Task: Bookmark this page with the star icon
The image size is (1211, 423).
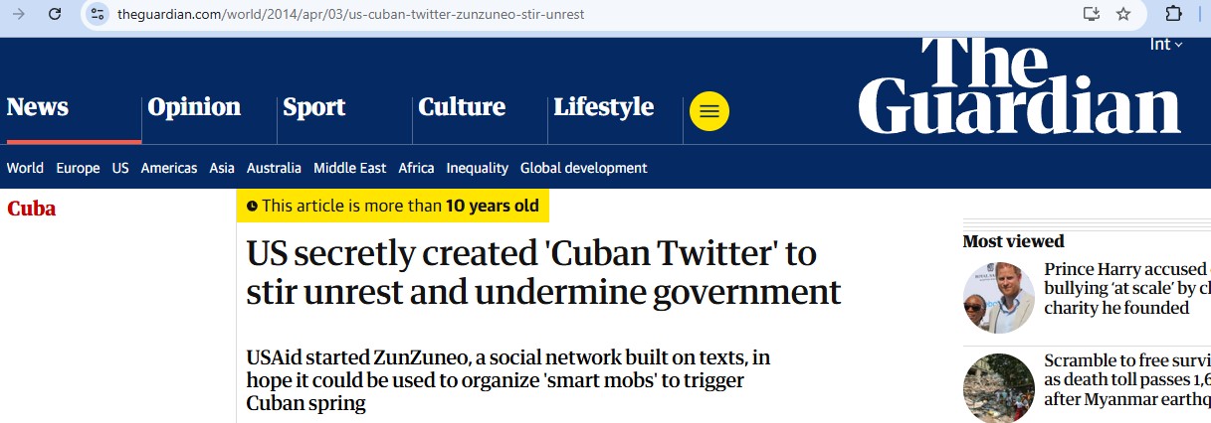Action: click(x=1123, y=14)
